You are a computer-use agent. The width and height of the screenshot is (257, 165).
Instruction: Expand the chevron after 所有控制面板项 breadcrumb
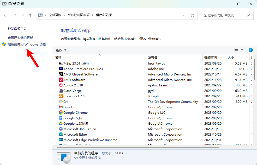[93, 15]
